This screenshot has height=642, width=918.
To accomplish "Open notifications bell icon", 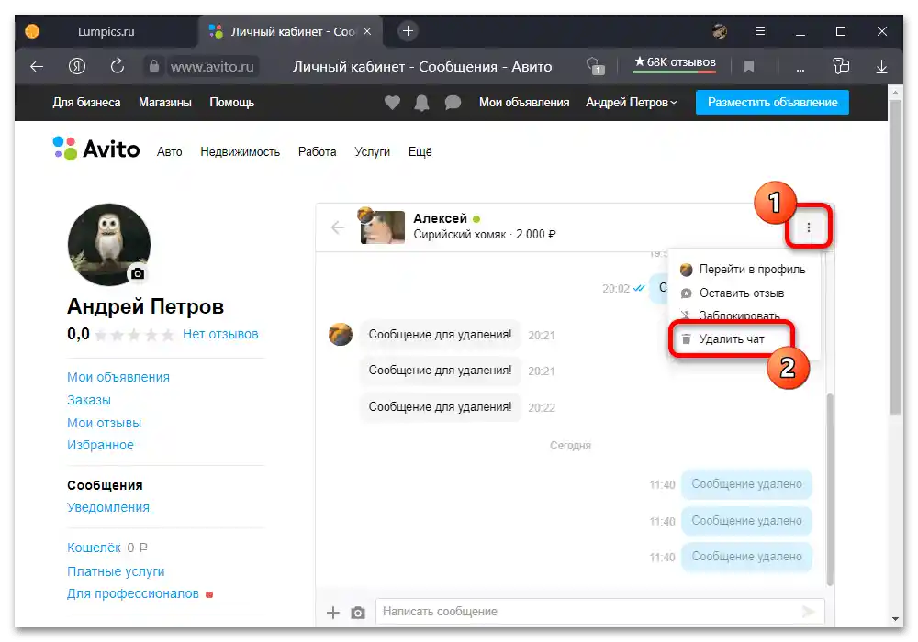I will pyautogui.click(x=421, y=103).
